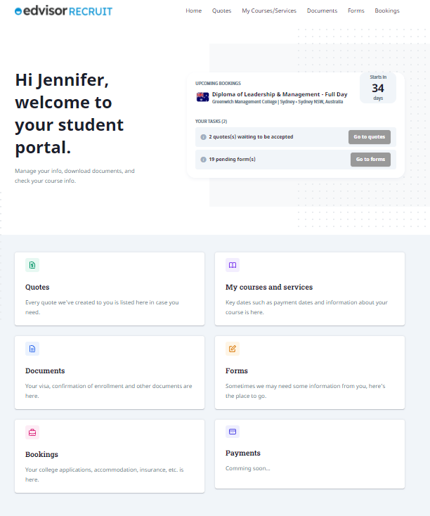Click the info icon beside quotes waiting
The height and width of the screenshot is (516, 430).
203,137
